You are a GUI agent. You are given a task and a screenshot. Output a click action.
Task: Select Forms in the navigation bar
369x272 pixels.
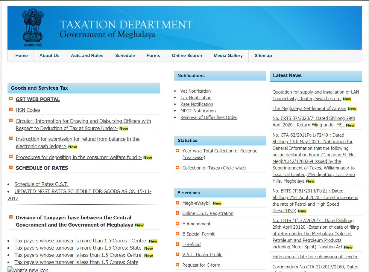pyautogui.click(x=153, y=56)
